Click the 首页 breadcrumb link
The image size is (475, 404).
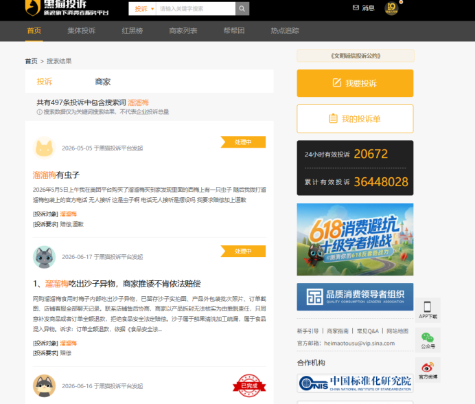[31, 61]
